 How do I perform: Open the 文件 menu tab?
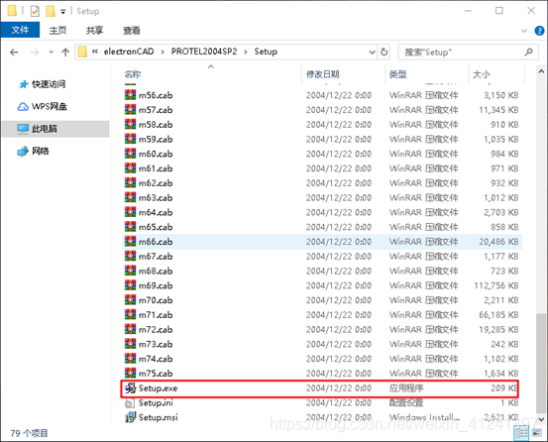pos(20,30)
